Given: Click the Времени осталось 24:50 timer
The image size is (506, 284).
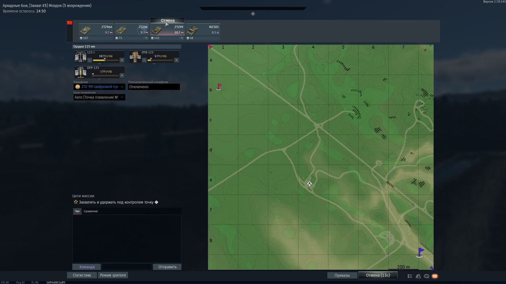Looking at the screenshot, I should [24, 11].
